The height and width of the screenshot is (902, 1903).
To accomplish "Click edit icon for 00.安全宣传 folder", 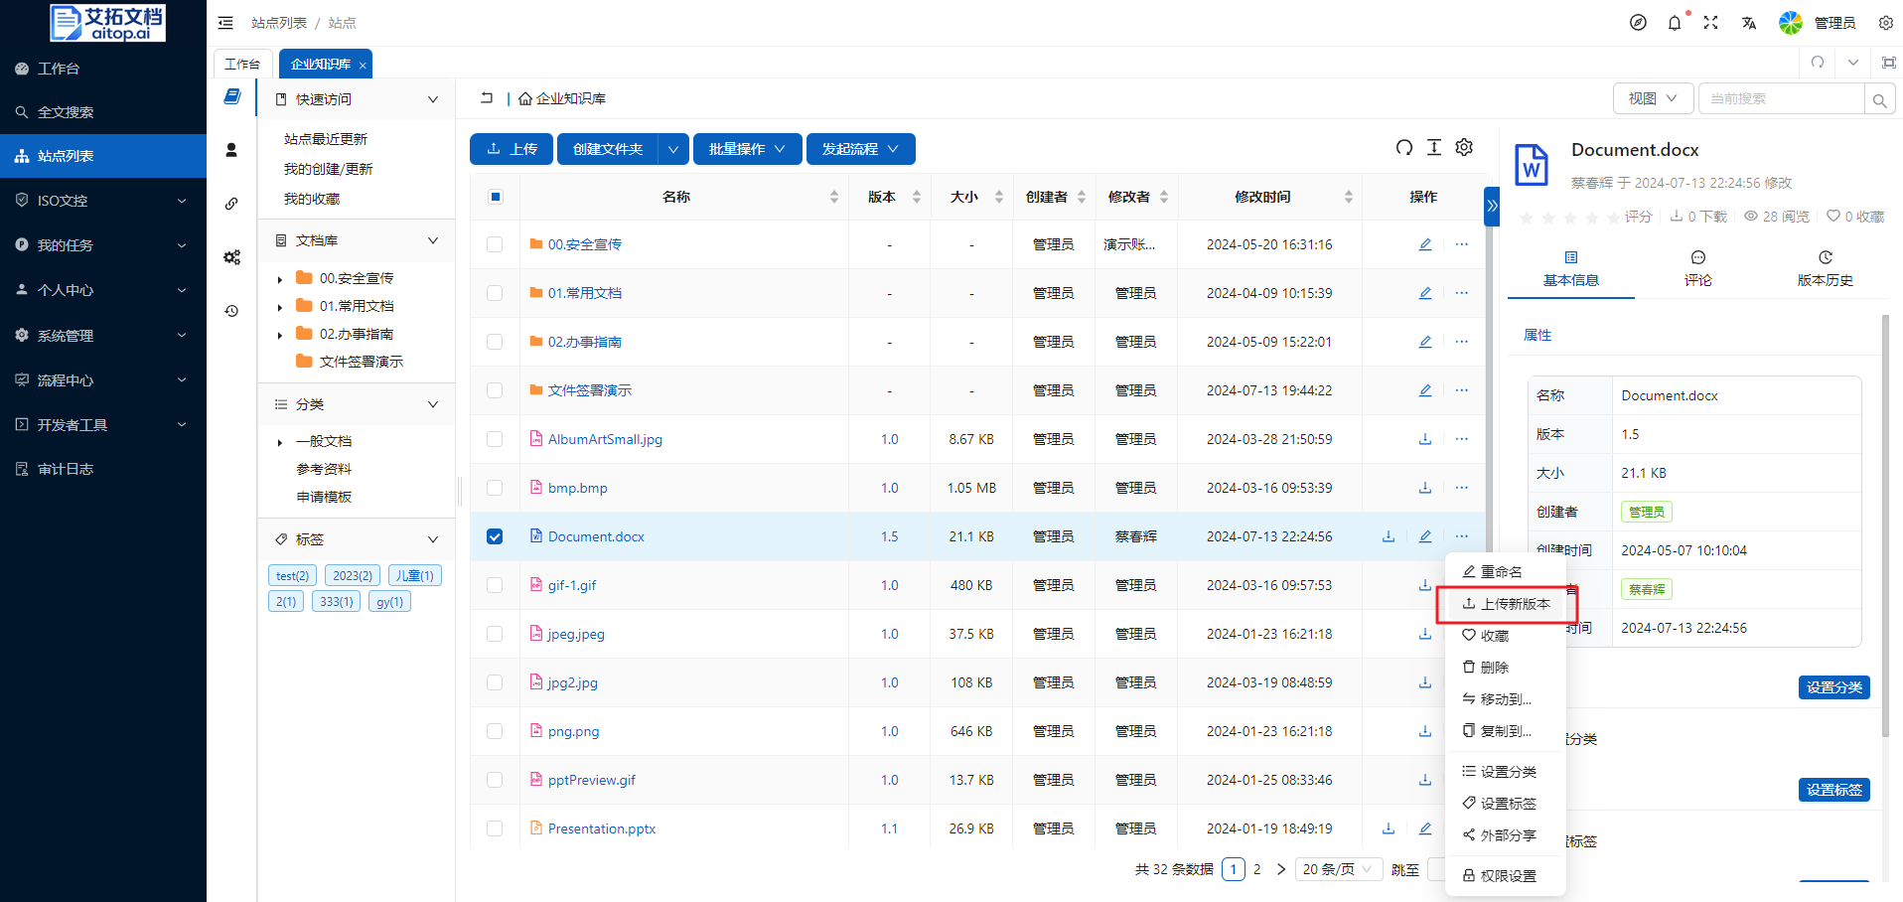I will (1424, 244).
